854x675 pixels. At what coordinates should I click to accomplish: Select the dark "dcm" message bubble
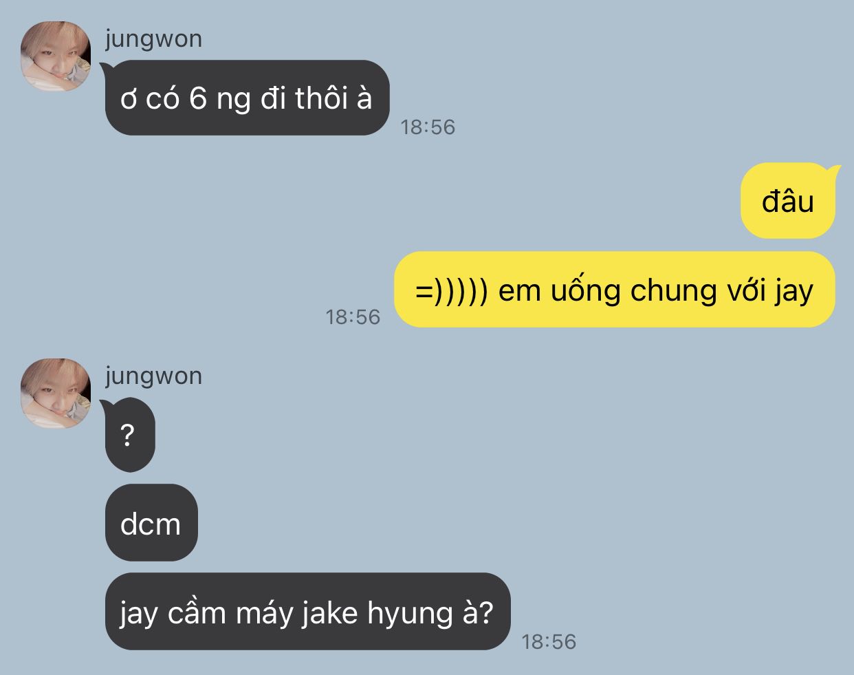coord(151,523)
